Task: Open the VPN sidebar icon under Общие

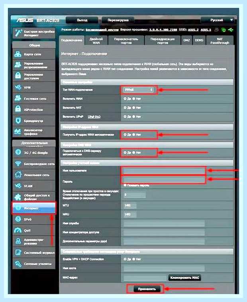Action: click(x=18, y=87)
